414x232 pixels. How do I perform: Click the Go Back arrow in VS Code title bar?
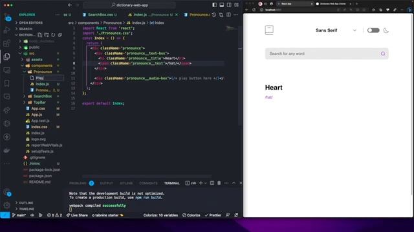pyautogui.click(x=70, y=5)
